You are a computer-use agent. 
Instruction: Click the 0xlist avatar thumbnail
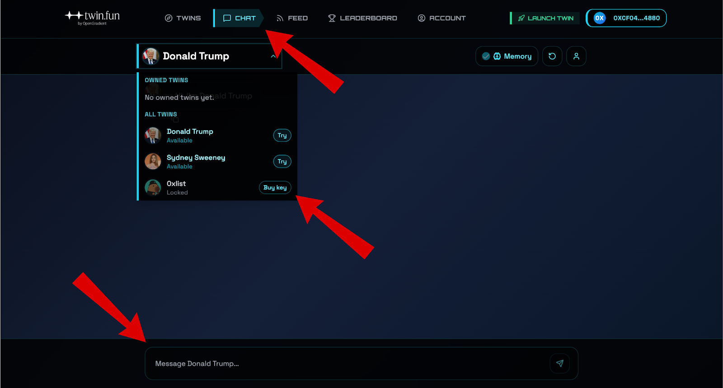click(x=153, y=187)
